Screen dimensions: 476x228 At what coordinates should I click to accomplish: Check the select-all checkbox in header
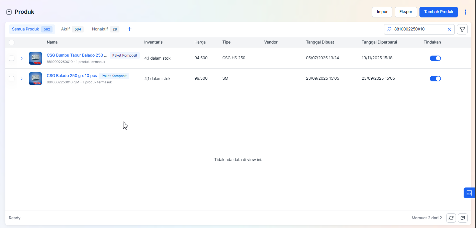[12, 43]
